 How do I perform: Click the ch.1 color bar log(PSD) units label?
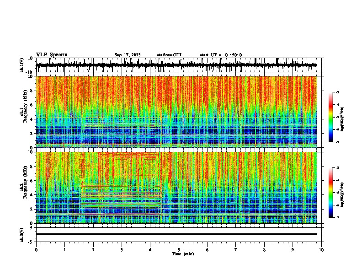click(x=342, y=119)
